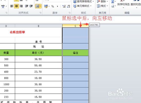Click the 单价（元） header cell

tap(39, 53)
